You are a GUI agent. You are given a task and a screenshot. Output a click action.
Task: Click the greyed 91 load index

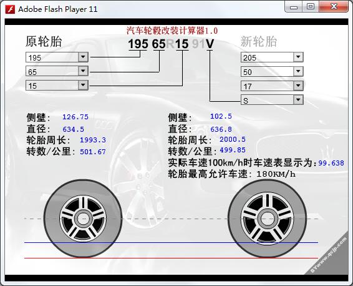(199, 44)
